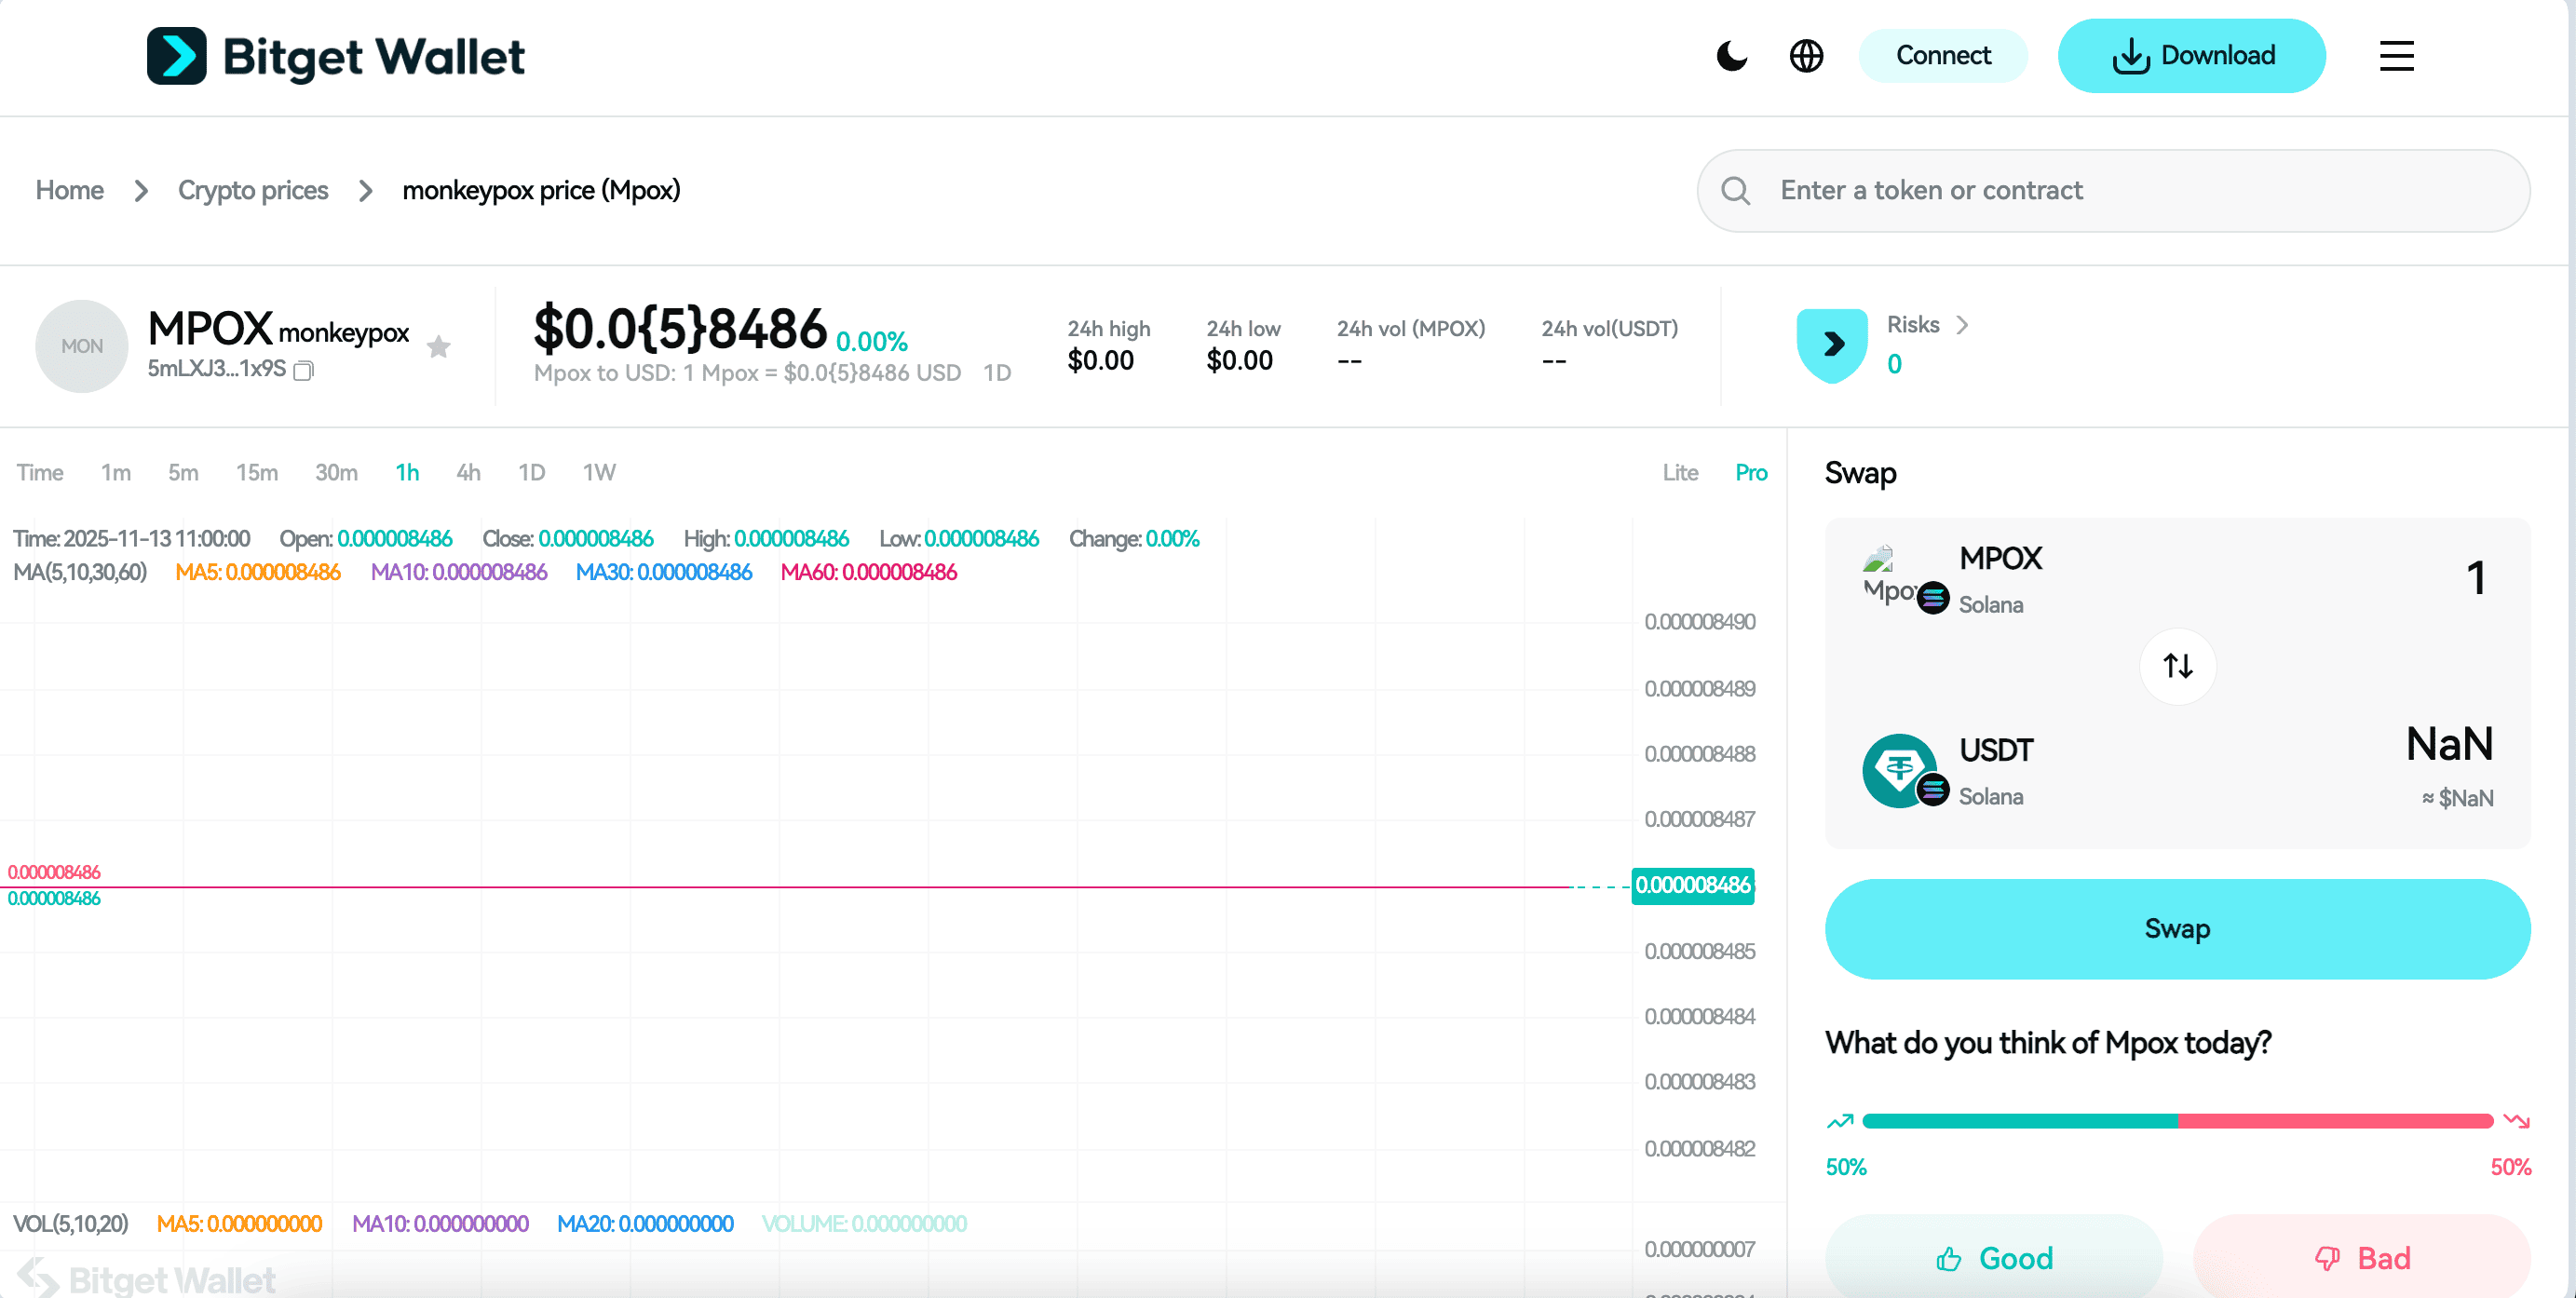This screenshot has width=2576, height=1298.
Task: Open the MPOX token selector in Swap
Action: coord(1999,578)
